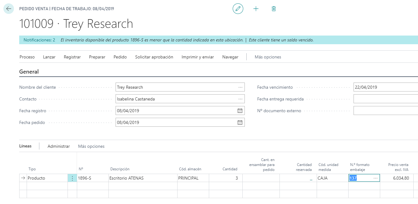Open lookup for Contacto field
418x204 pixels.
click(x=240, y=99)
